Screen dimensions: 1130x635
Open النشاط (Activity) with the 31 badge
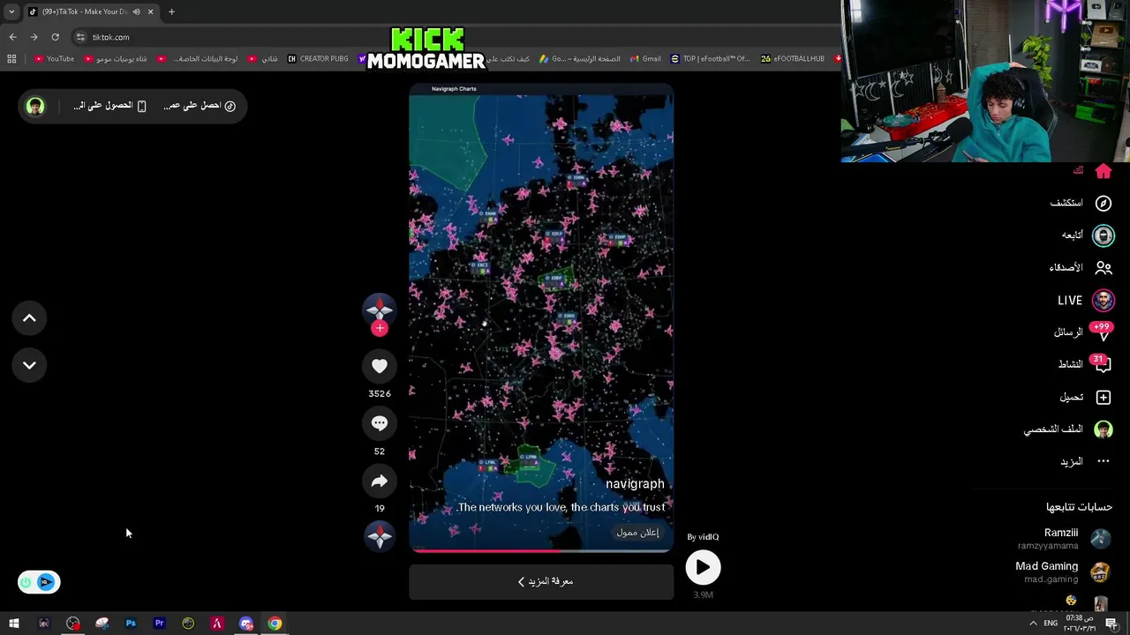(x=1085, y=364)
